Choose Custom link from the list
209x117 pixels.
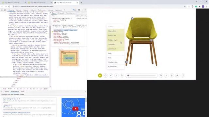point(116,62)
